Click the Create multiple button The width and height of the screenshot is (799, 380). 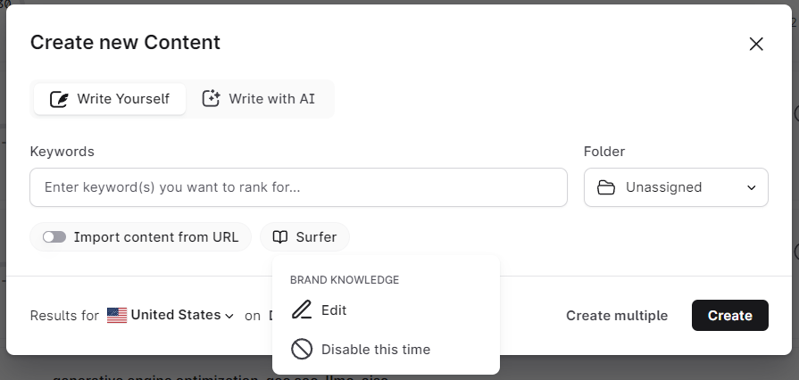coord(617,315)
